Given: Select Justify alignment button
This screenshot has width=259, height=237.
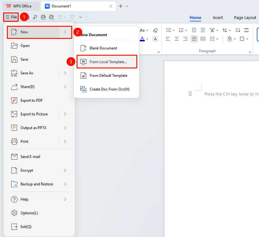Looking at the screenshot, I should point(194,39).
